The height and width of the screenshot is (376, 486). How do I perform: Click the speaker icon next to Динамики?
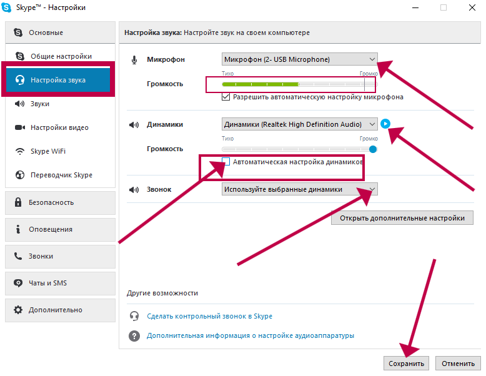134,125
